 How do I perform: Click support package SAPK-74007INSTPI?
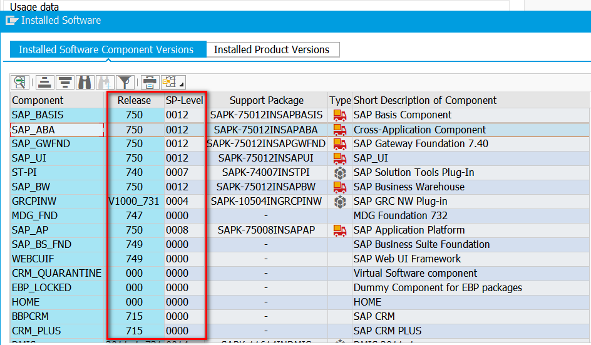click(x=266, y=172)
